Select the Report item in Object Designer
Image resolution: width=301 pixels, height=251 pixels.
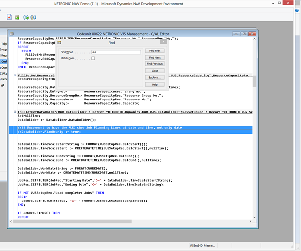4,55
